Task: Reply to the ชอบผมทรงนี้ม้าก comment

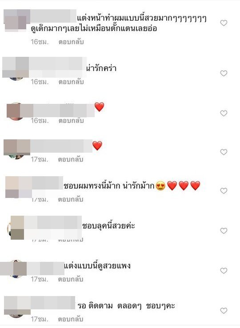Action: [x=71, y=199]
